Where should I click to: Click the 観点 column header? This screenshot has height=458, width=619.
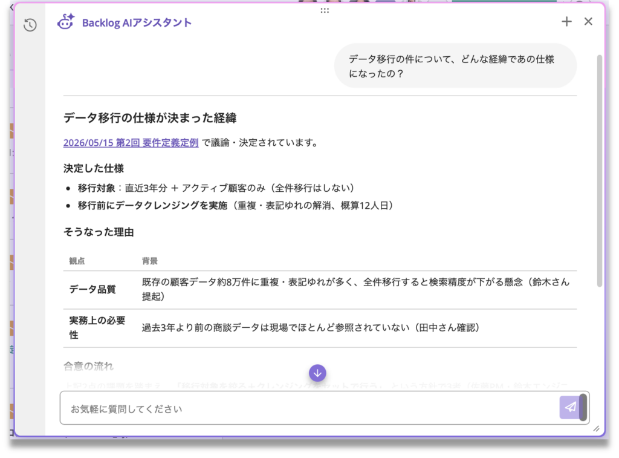[x=77, y=261]
